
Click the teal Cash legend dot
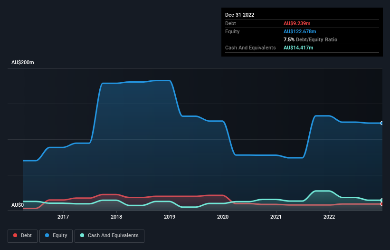82,235
